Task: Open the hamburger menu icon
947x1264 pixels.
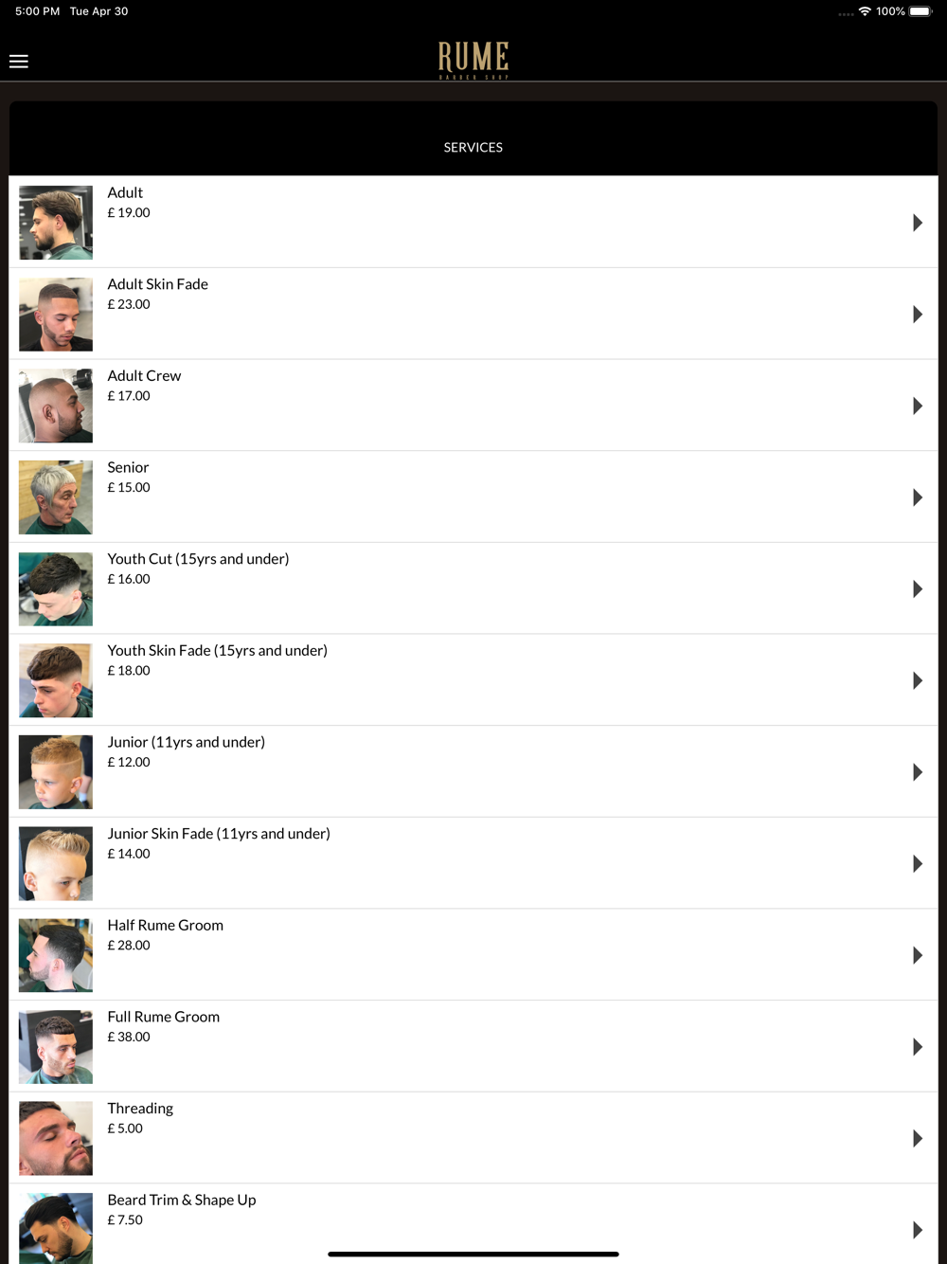Action: [x=19, y=62]
